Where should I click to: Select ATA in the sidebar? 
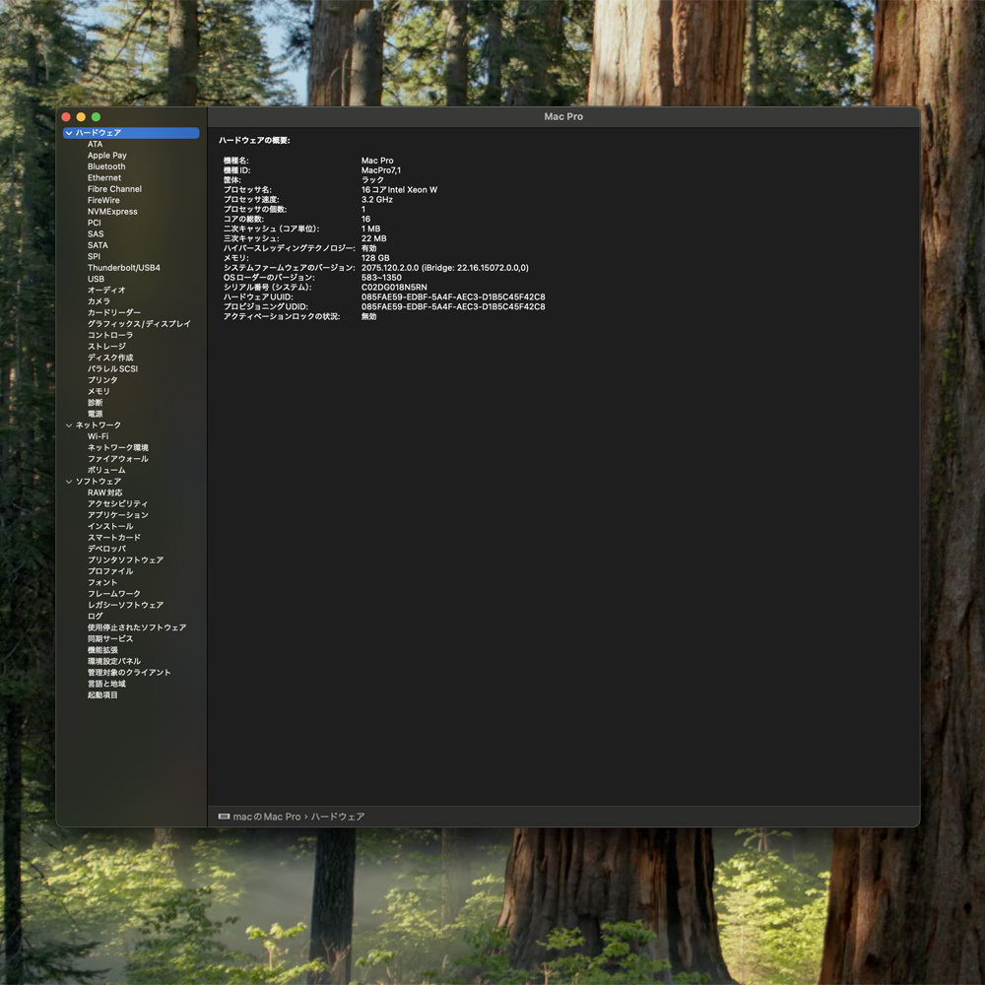pos(95,145)
